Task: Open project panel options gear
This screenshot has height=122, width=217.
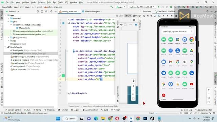Action: [51, 11]
